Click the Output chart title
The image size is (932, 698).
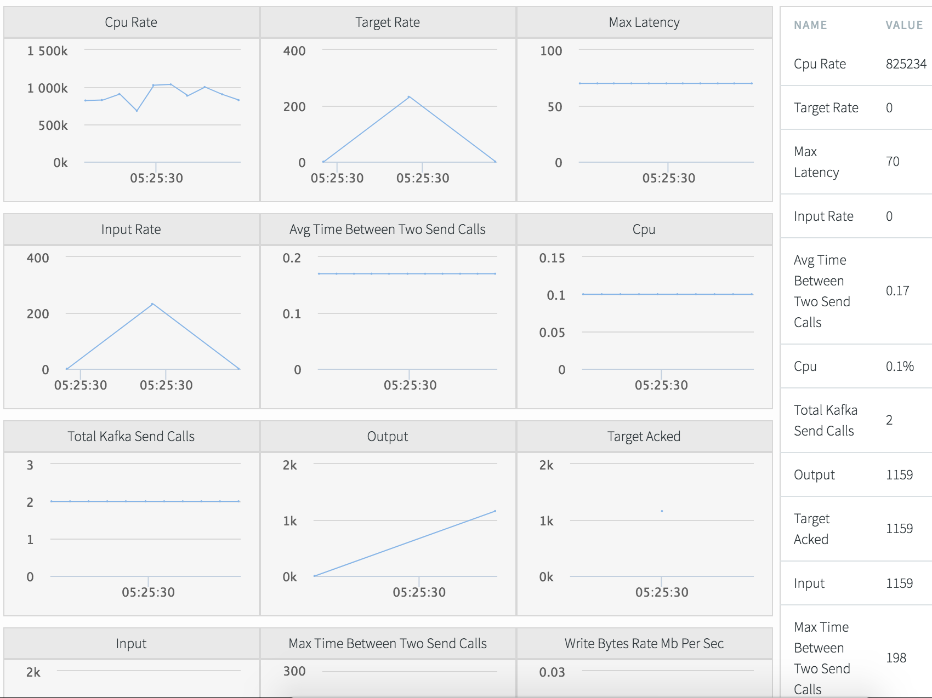[x=388, y=437]
